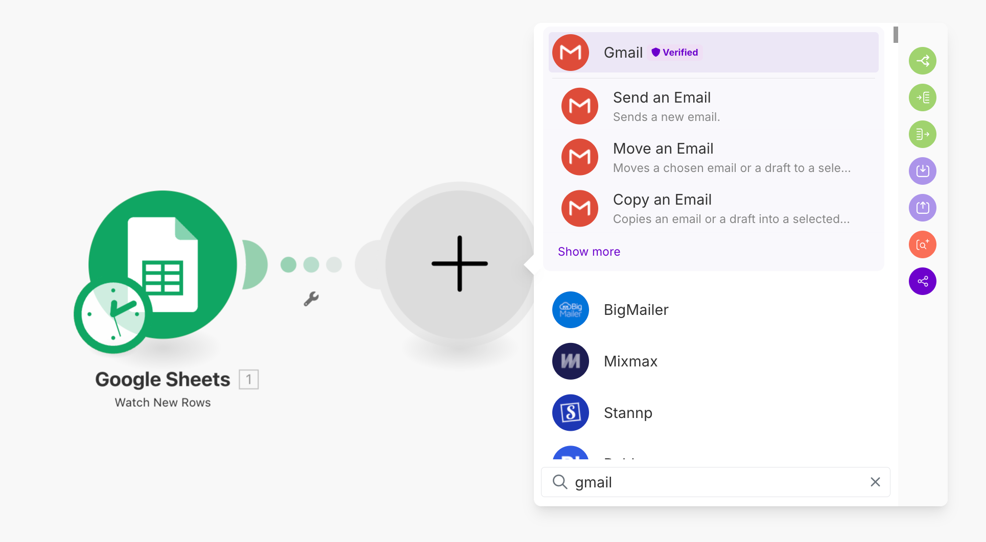Click the green iterator tool icon

[x=923, y=97]
